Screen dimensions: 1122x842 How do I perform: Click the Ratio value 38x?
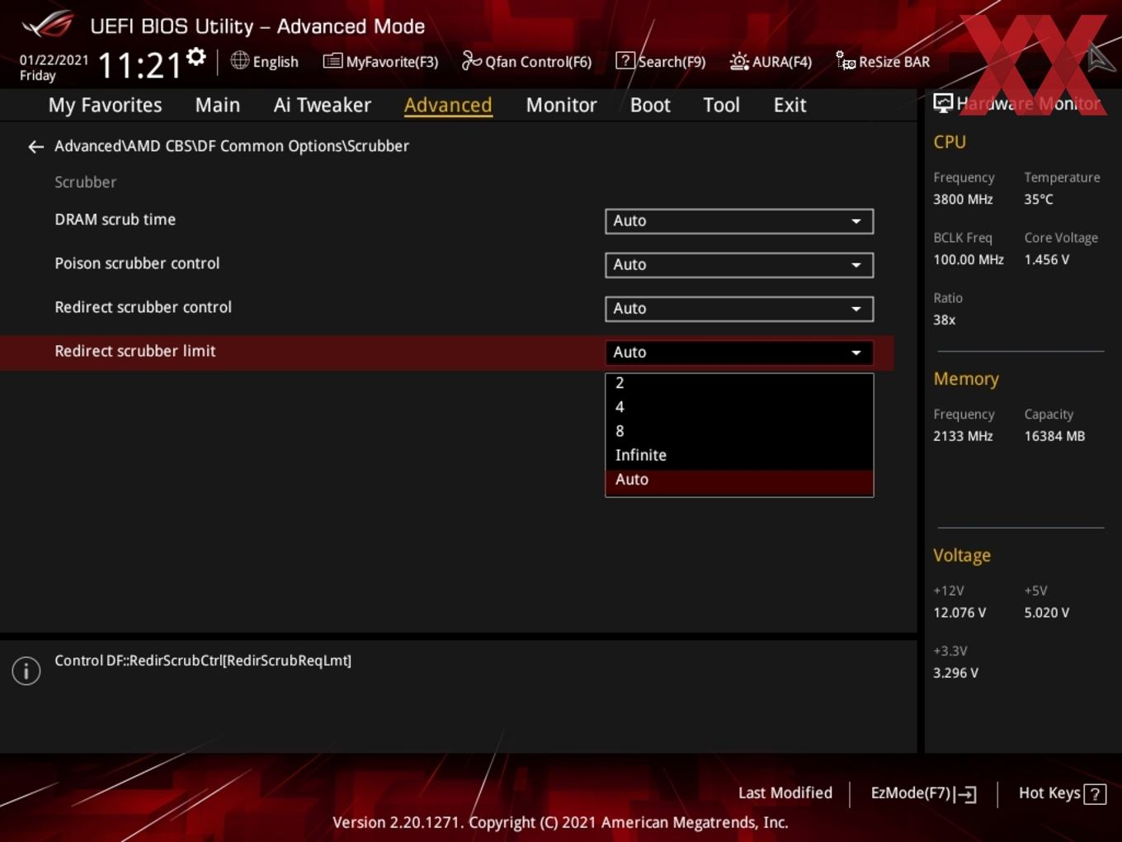coord(944,319)
